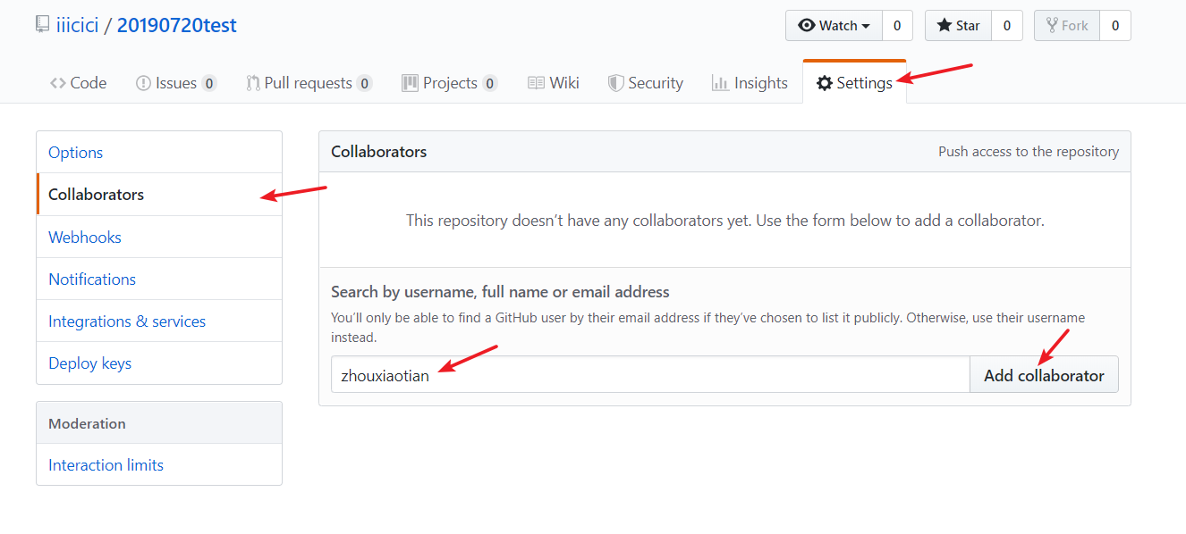Screen dimensions: 1186x534
Task: Open Integrations & services settings
Action: 127,321
